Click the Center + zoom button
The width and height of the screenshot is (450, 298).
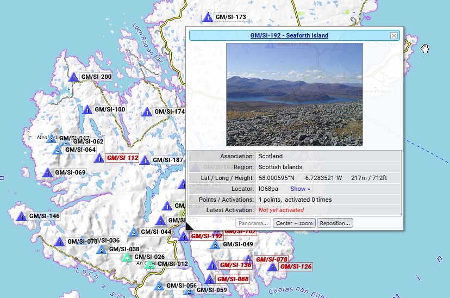(x=294, y=223)
